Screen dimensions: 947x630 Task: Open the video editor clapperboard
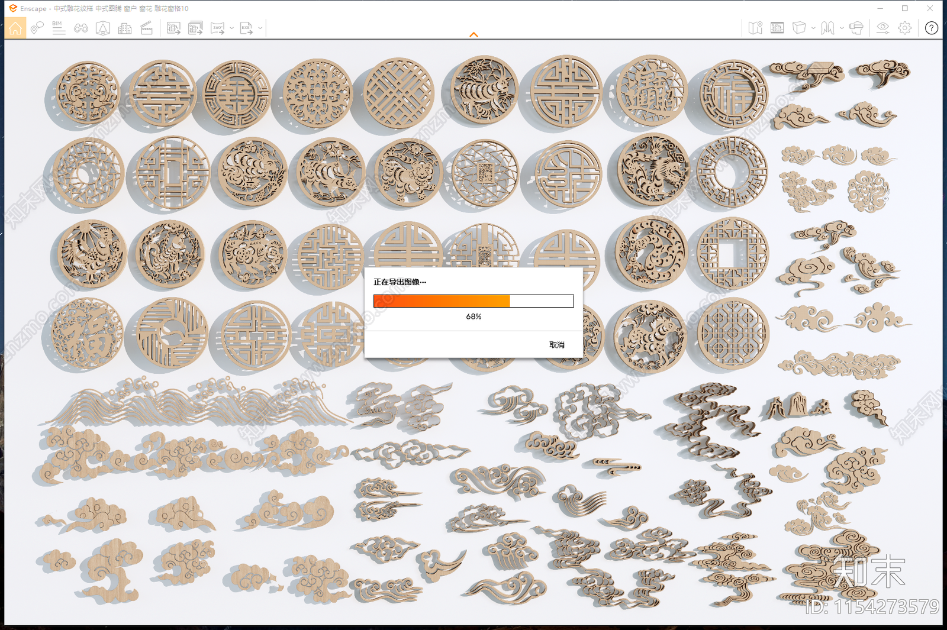click(147, 28)
